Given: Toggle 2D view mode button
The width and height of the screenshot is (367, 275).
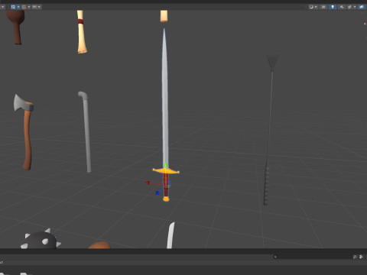Looking at the screenshot, I should coord(323,7).
